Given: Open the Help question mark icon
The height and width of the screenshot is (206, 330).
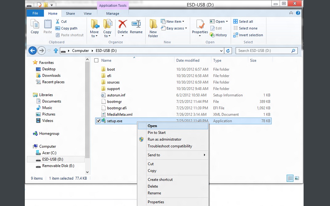Looking at the screenshot, I should point(298,13).
